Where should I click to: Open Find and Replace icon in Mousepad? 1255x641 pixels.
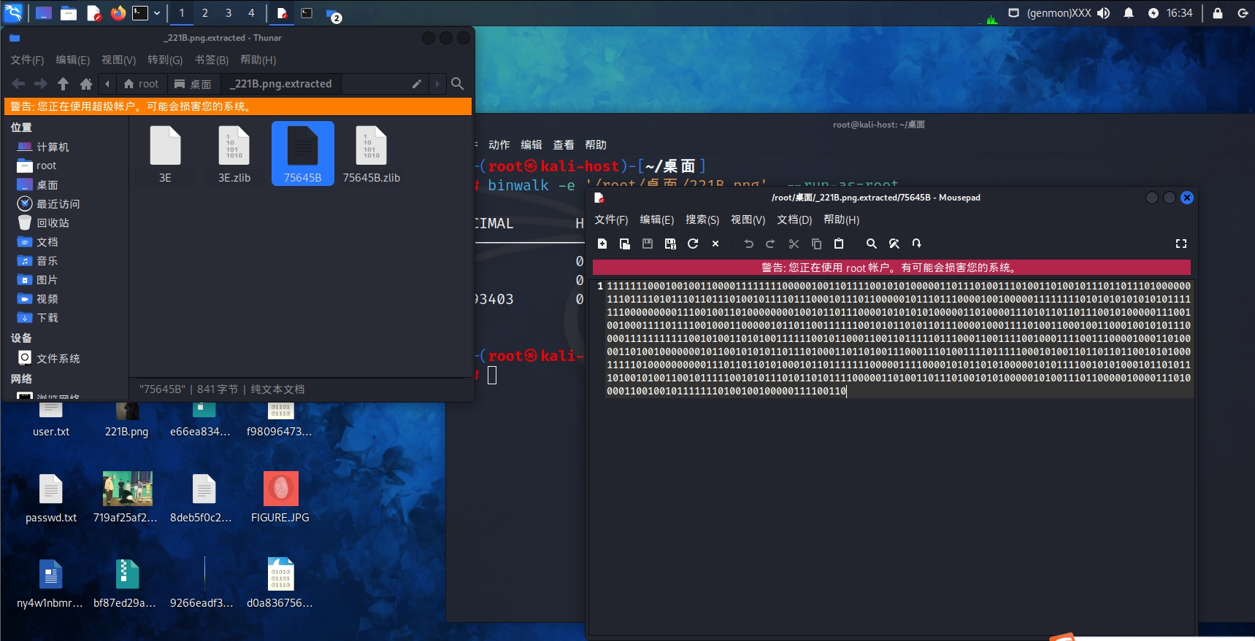(894, 244)
